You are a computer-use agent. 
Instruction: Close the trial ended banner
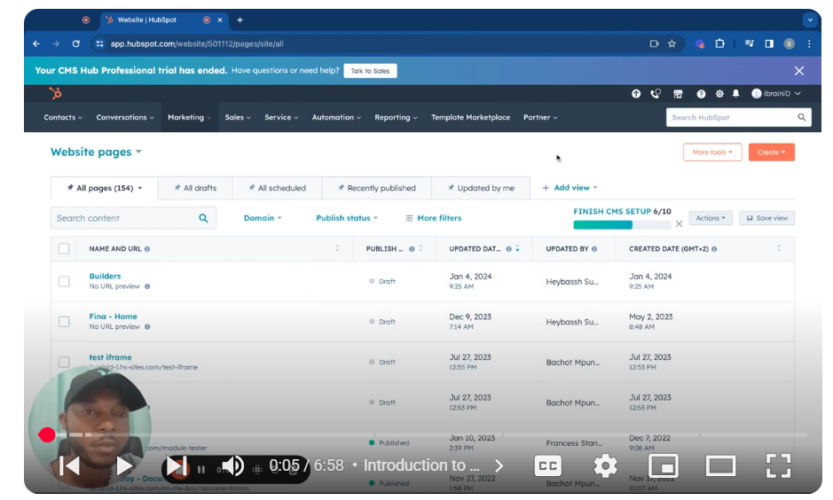coord(799,71)
